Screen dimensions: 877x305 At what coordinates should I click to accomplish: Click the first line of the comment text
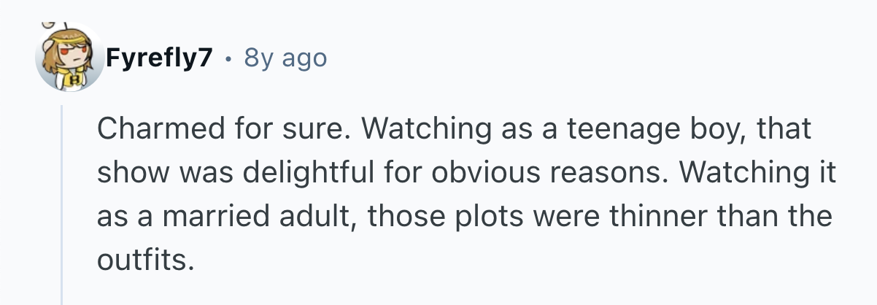tap(455, 130)
